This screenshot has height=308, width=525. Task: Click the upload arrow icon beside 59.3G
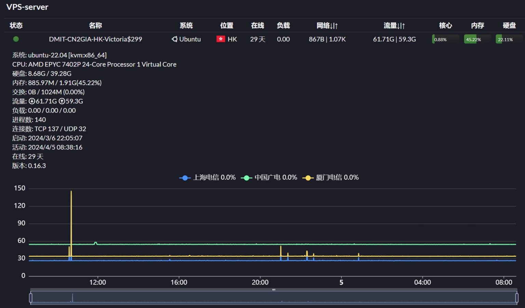pyautogui.click(x=62, y=101)
